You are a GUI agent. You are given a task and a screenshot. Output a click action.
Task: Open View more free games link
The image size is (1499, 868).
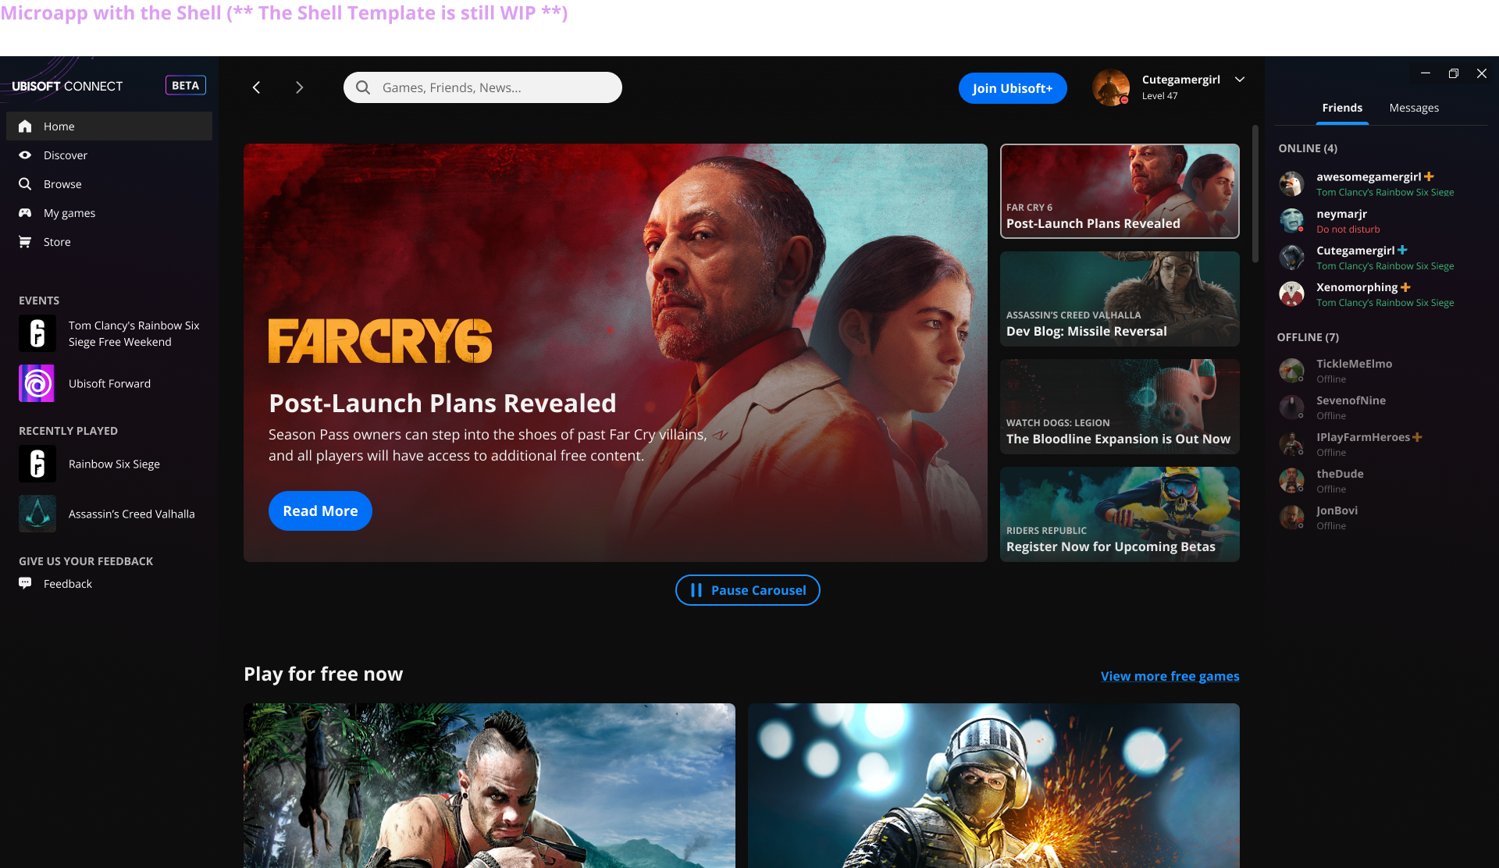pyautogui.click(x=1170, y=676)
